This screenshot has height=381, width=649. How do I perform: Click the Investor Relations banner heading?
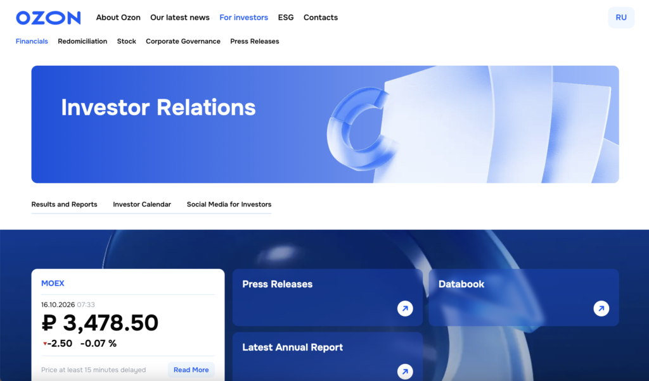pyautogui.click(x=158, y=108)
